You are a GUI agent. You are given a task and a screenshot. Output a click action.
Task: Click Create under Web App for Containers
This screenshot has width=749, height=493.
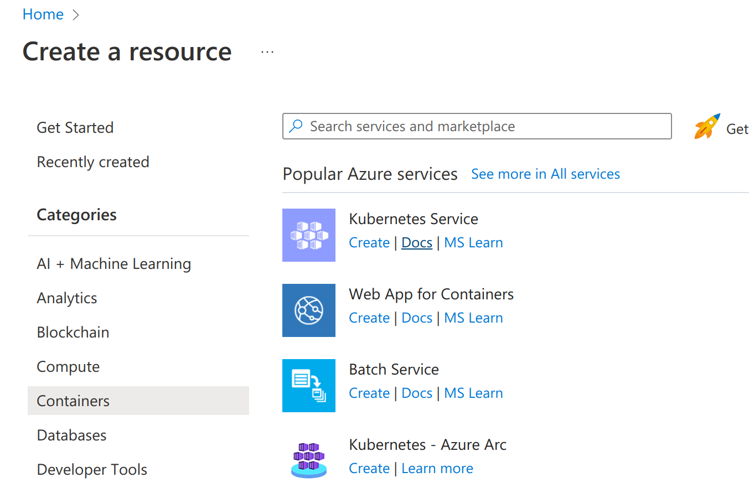point(369,318)
